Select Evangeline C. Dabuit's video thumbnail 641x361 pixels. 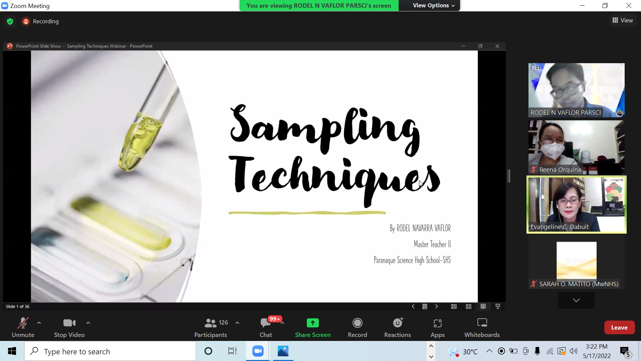click(x=576, y=205)
